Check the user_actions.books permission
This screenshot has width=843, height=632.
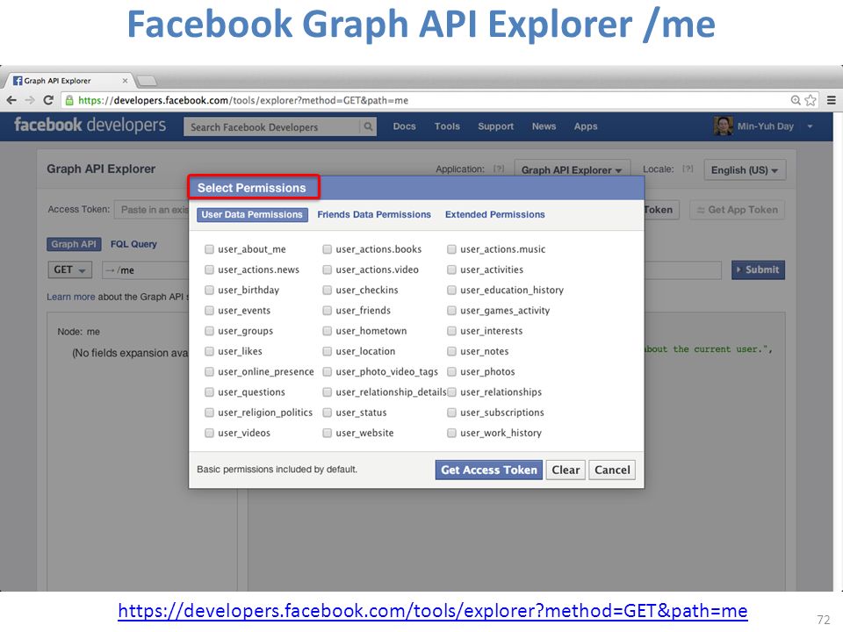point(327,249)
